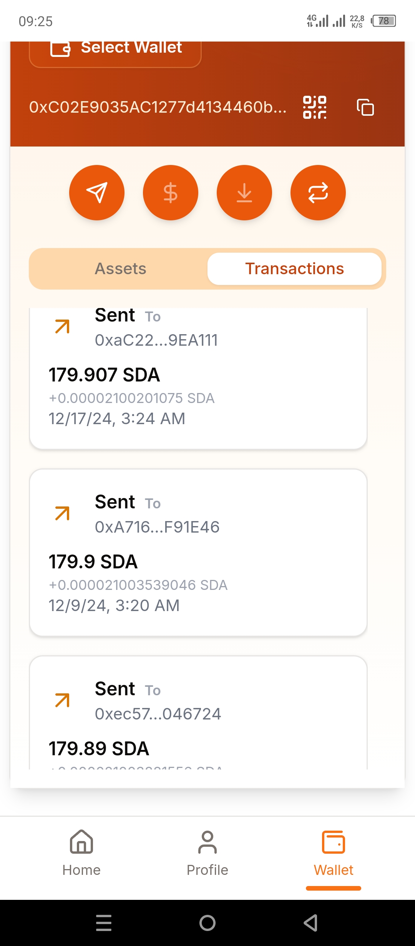Switch to the Assets tab

pyautogui.click(x=120, y=269)
